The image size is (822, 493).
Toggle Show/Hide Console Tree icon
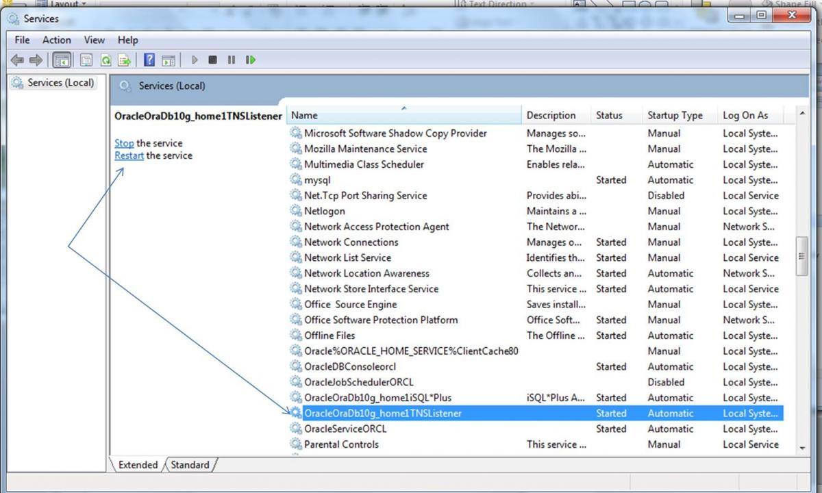(62, 60)
